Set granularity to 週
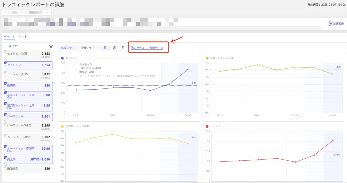 coord(114,48)
